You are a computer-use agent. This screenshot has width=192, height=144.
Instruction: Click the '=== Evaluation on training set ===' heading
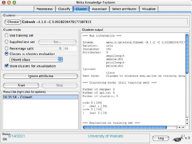point(111,123)
